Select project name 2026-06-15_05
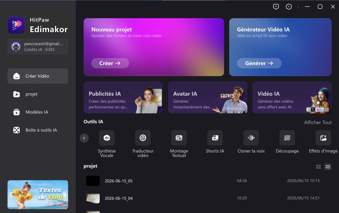 119,181
